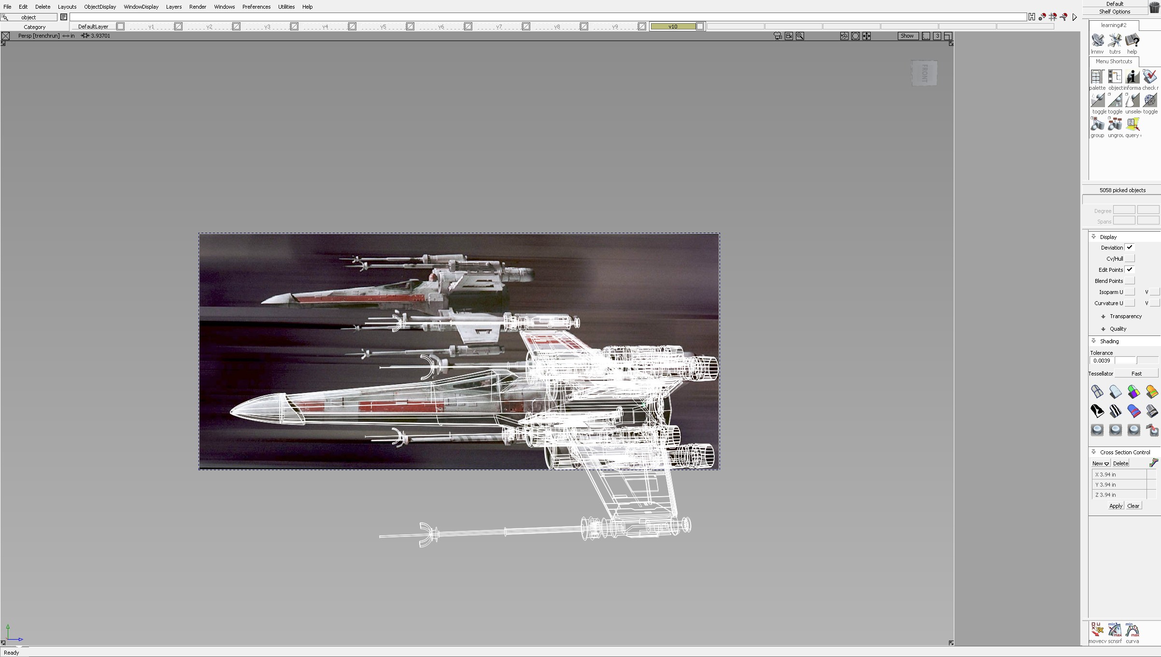Expand the prompt line arrow
1161x657 pixels.
click(x=1075, y=17)
